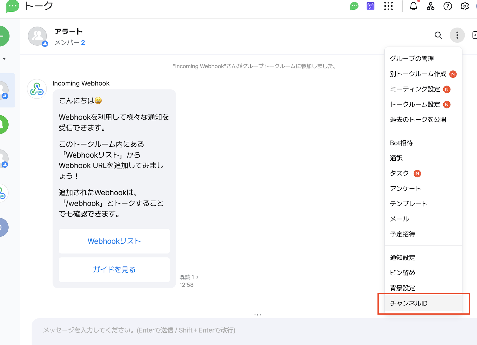Select タスク menu item
The image size is (477, 345).
click(423, 173)
